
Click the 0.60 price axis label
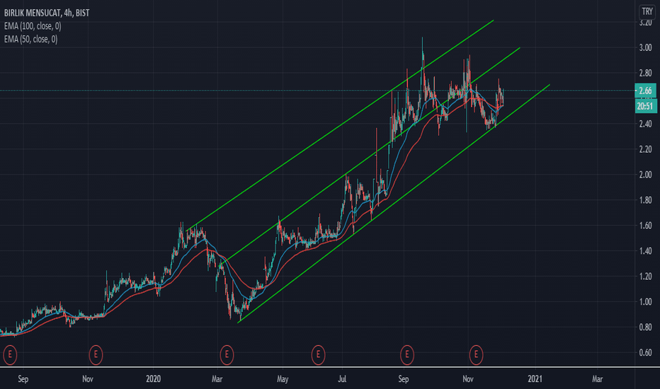[645, 352]
